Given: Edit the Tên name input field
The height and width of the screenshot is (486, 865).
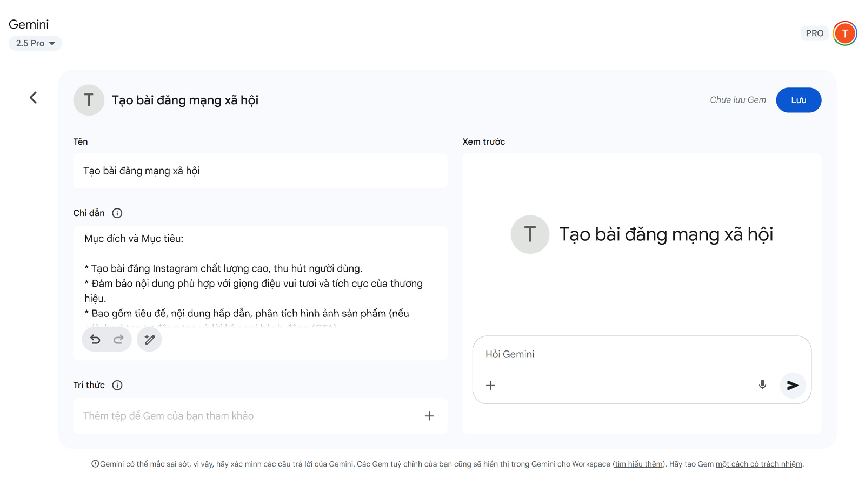Looking at the screenshot, I should [260, 171].
